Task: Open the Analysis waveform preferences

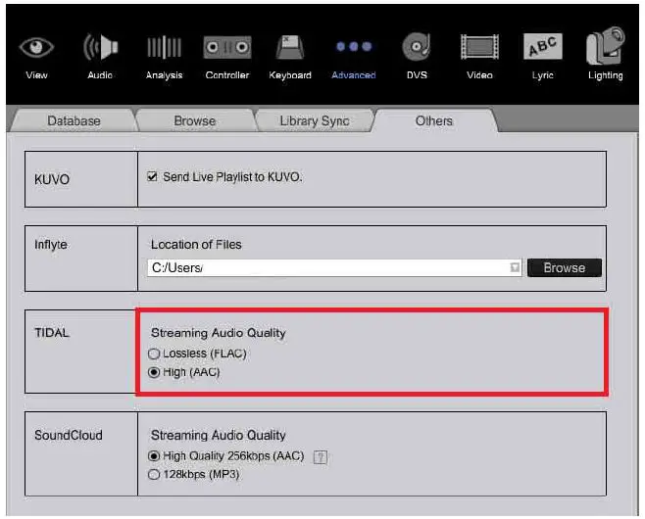Action: coord(164,47)
